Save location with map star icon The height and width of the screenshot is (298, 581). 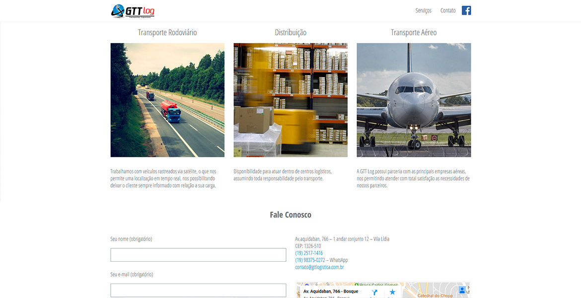392,292
